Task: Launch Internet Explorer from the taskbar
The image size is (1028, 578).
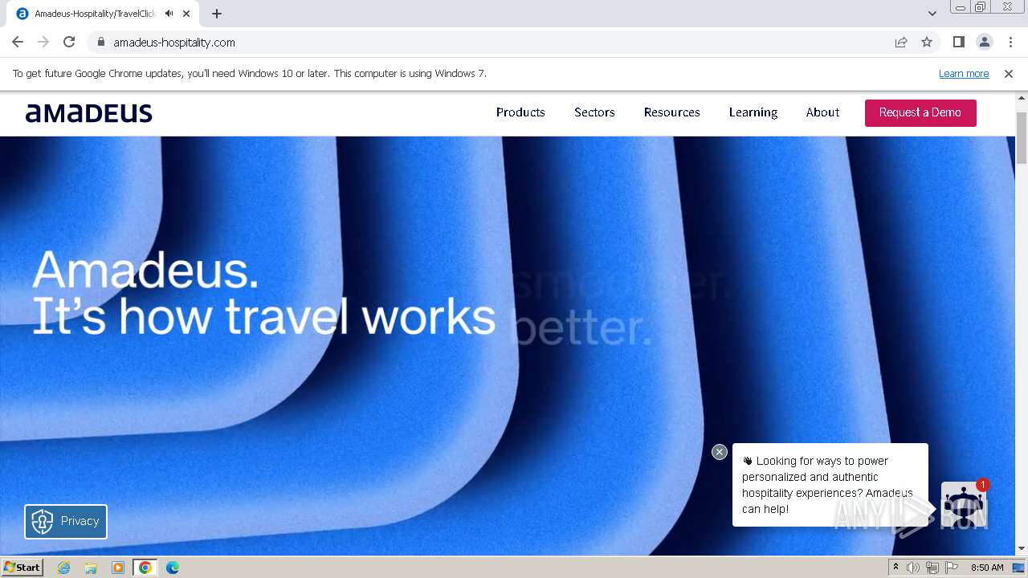Action: coord(63,568)
